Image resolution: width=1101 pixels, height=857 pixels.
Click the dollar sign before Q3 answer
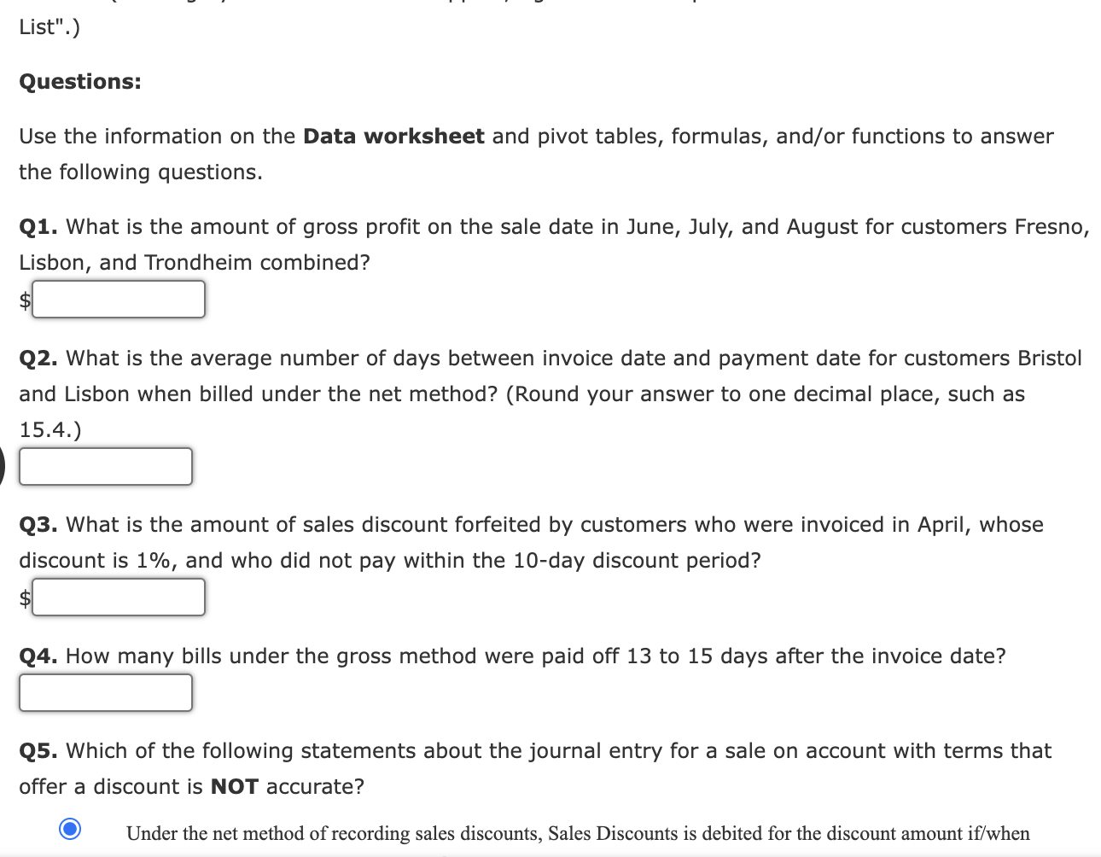pyautogui.click(x=23, y=597)
